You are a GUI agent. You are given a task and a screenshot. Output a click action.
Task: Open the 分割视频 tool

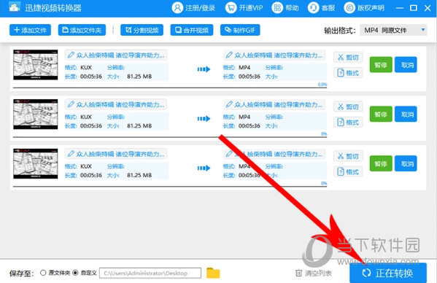click(142, 30)
